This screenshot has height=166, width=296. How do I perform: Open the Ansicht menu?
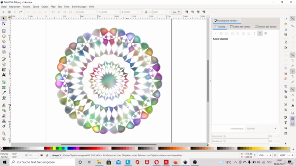click(x=26, y=7)
